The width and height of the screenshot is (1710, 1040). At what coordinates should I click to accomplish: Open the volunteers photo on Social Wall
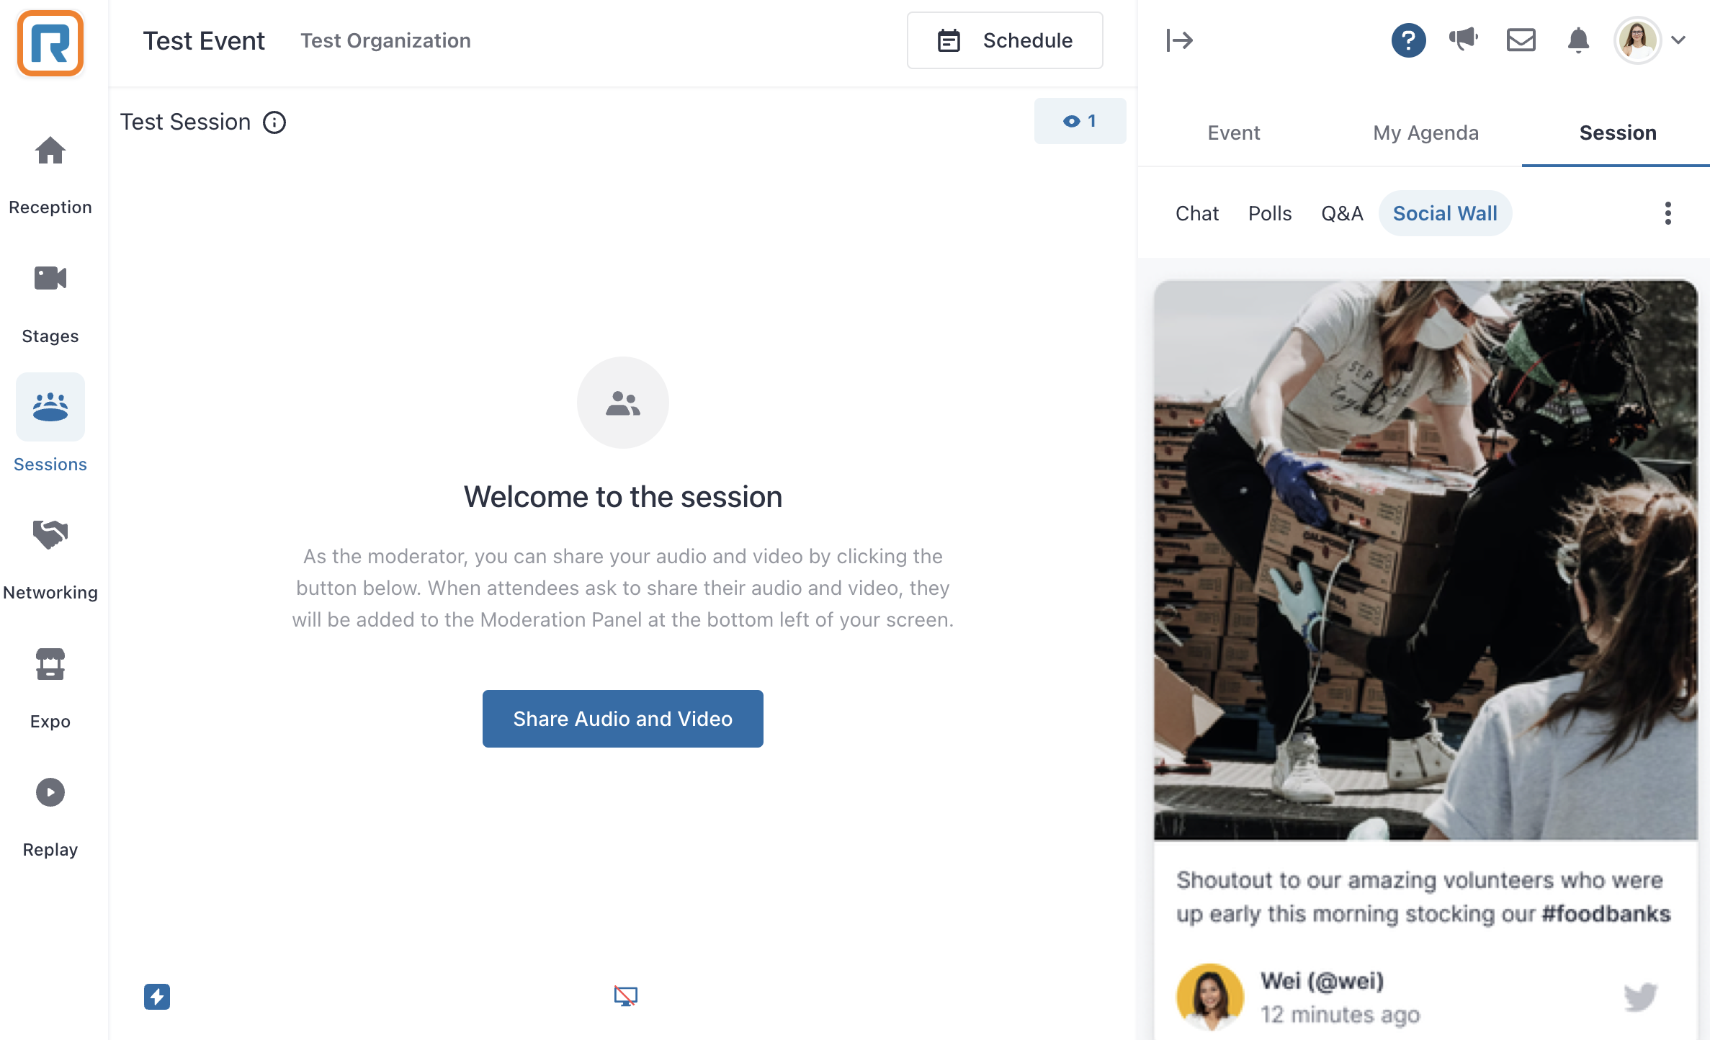[x=1425, y=560]
